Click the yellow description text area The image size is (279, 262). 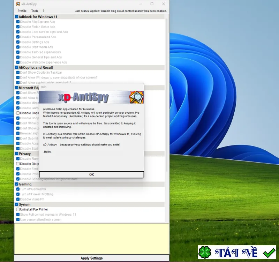(92, 239)
